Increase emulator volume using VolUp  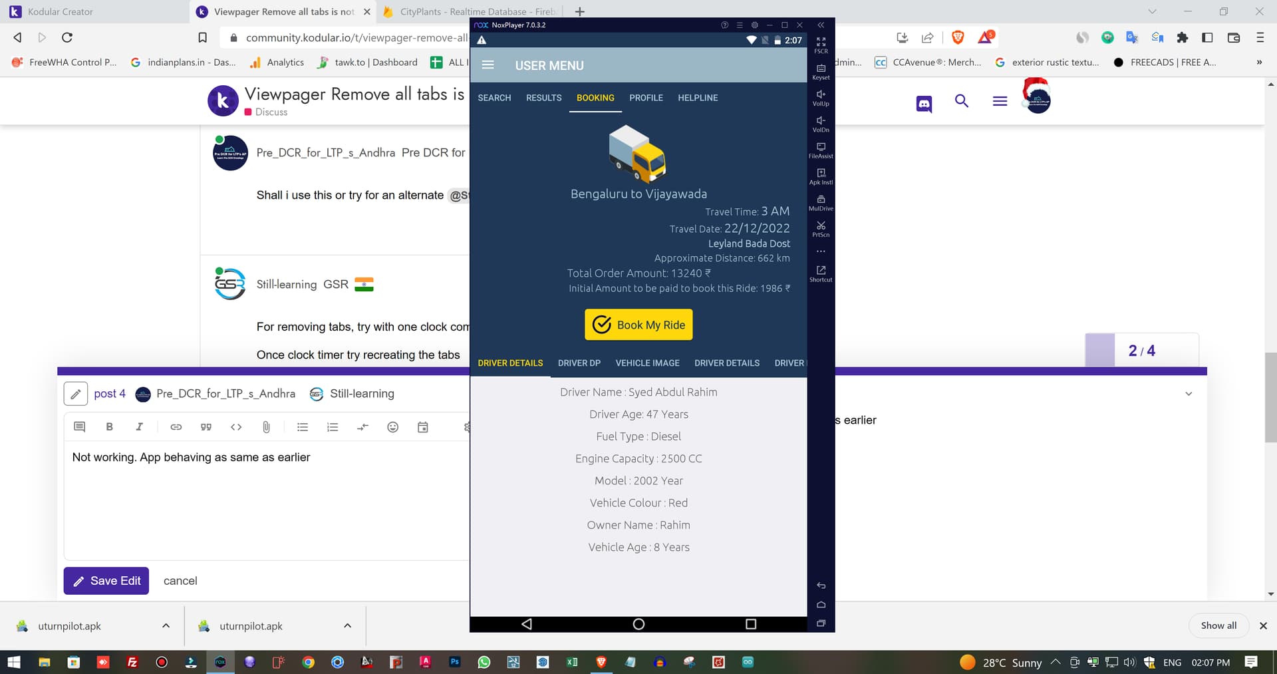tap(820, 96)
